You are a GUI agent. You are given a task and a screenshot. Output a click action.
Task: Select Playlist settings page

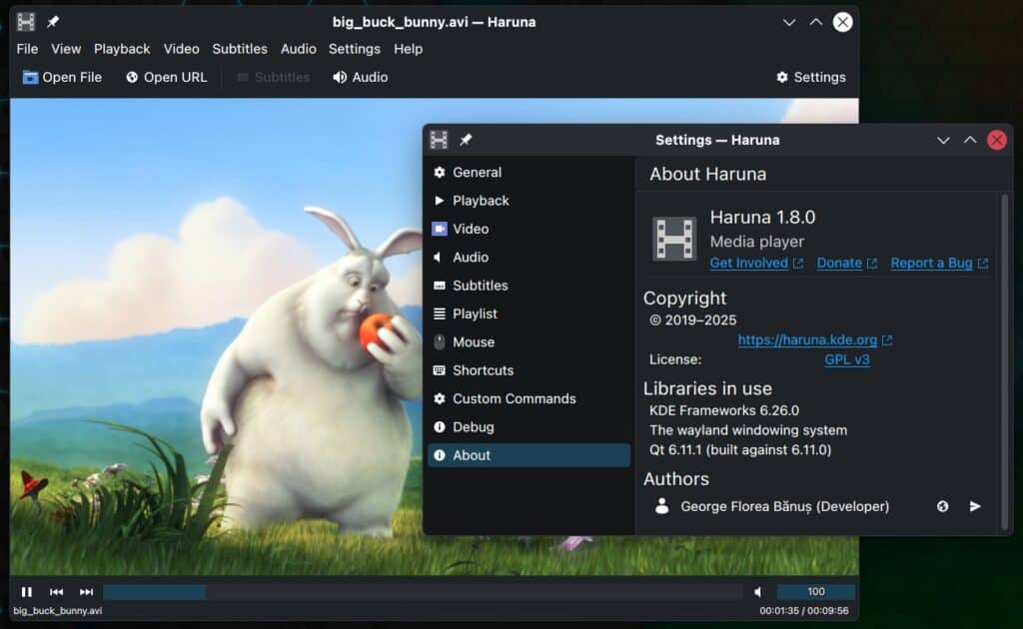point(528,314)
